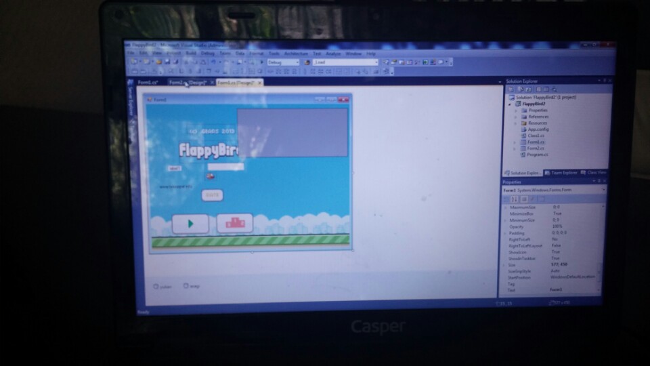Viewport: 650px width, 366px height.
Task: Click View Class Diagram icon
Action: point(555,89)
